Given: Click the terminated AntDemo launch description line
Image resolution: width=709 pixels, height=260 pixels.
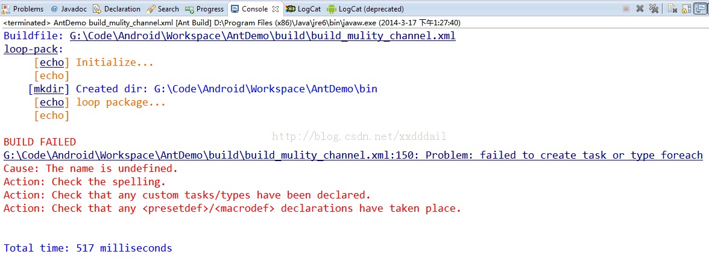Looking at the screenshot, I should tap(232, 22).
